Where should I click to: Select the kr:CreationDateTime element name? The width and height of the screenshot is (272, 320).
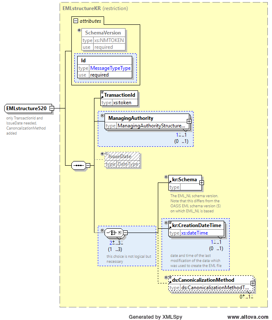196,225
